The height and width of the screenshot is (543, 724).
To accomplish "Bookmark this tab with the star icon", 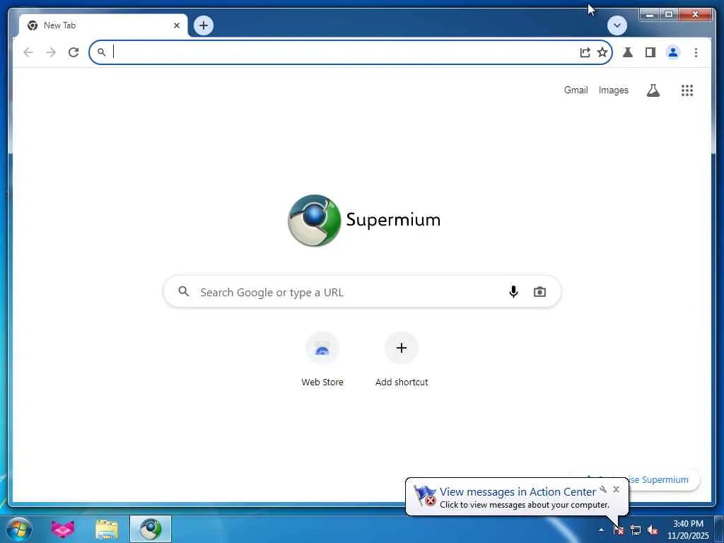I will (602, 52).
